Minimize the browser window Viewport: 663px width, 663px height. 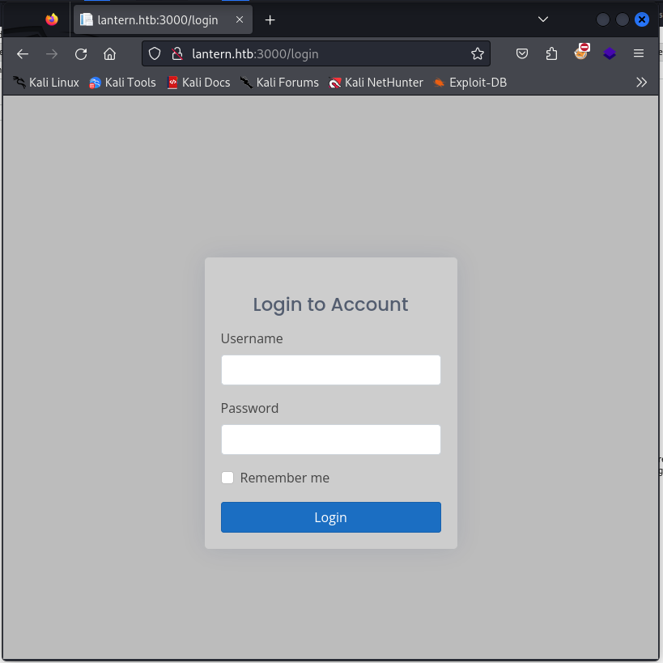[x=602, y=19]
